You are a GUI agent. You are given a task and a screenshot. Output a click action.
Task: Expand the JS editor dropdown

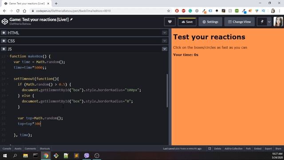tap(165, 49)
